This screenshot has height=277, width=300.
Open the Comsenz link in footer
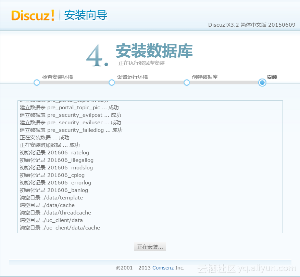point(163,268)
